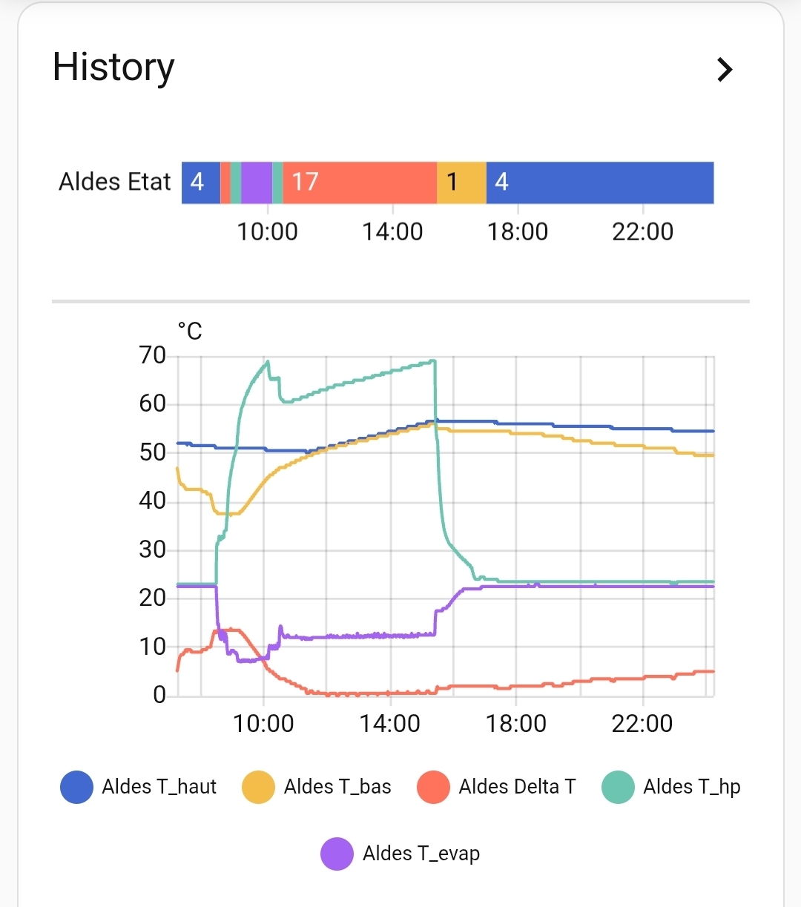
Task: Open History details with the chevron arrow
Action: (x=725, y=70)
